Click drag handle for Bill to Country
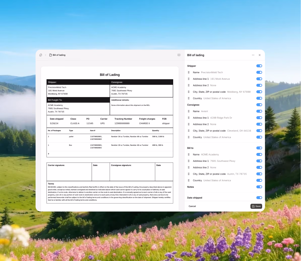The height and width of the screenshot is (261, 301). (189, 180)
